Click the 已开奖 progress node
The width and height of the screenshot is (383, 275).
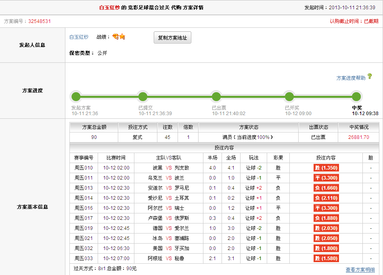tap(289, 97)
